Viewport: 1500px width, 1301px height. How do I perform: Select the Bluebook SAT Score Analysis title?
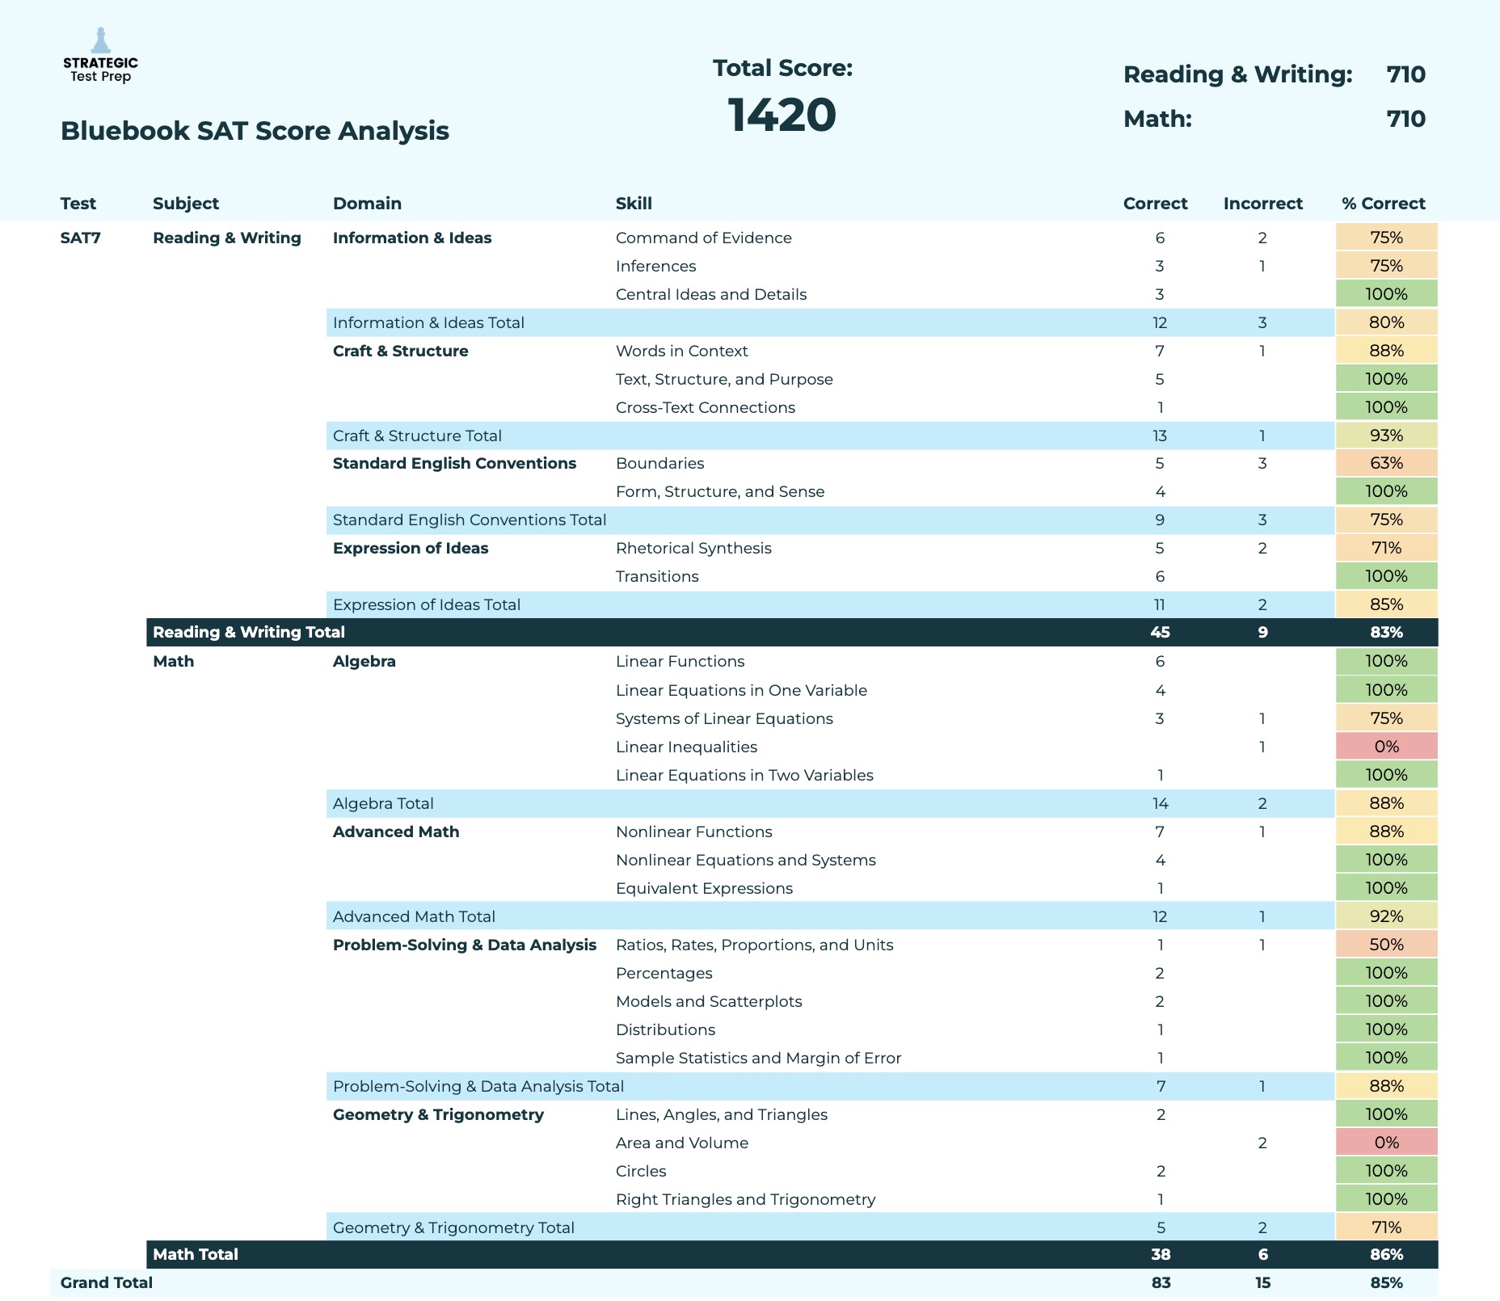point(255,131)
